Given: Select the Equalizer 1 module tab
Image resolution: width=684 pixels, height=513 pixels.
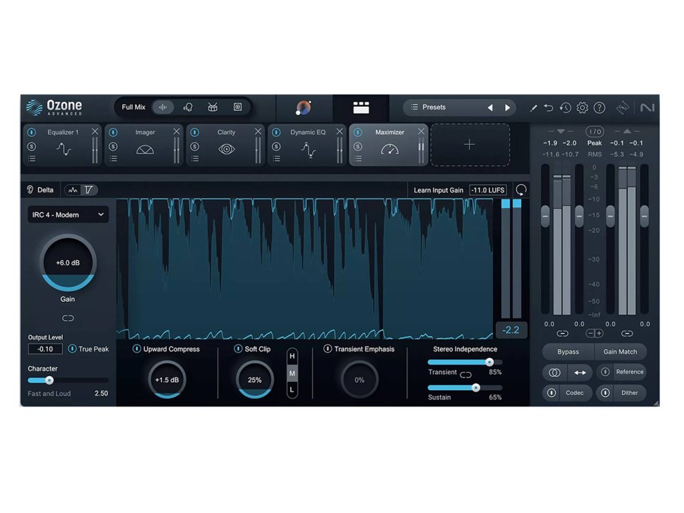Looking at the screenshot, I should click(x=63, y=146).
